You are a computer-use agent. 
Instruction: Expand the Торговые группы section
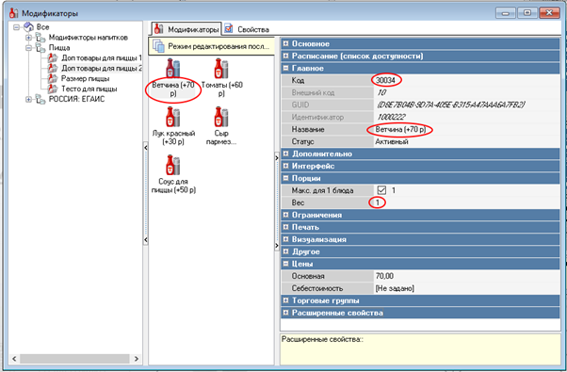click(285, 300)
